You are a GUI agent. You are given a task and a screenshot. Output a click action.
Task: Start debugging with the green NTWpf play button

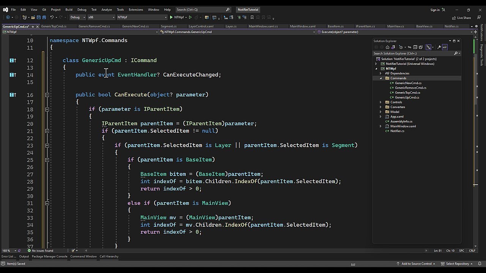pos(177,17)
